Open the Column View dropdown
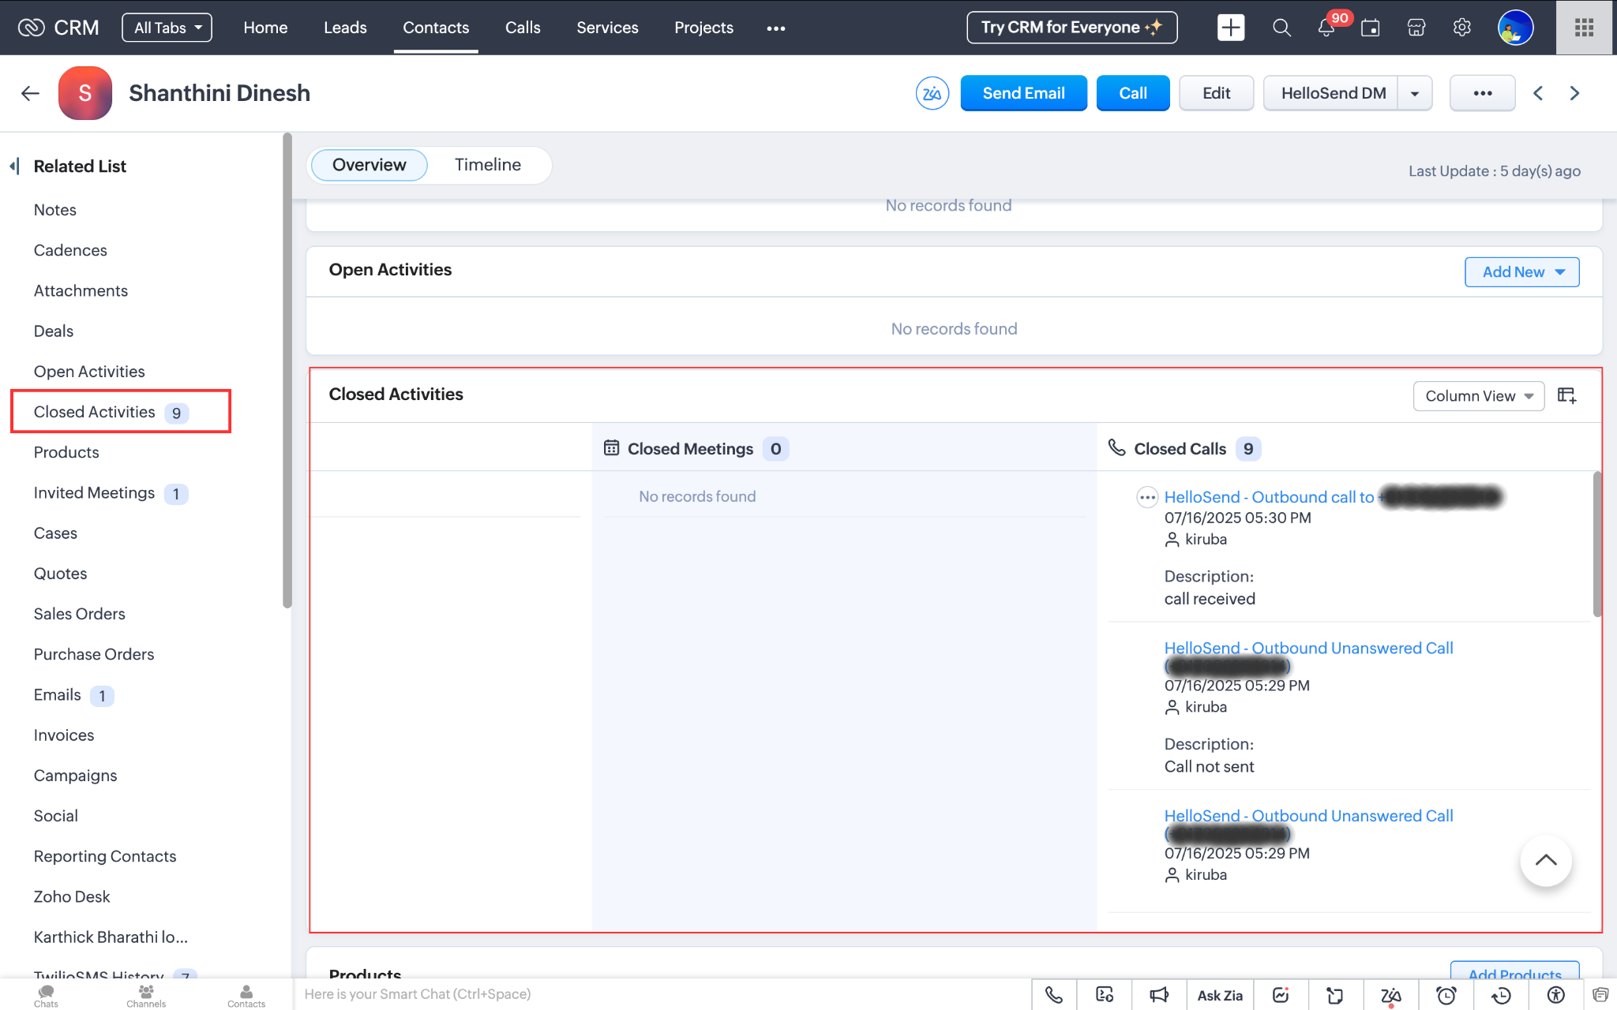Image resolution: width=1617 pixels, height=1010 pixels. click(x=1478, y=396)
